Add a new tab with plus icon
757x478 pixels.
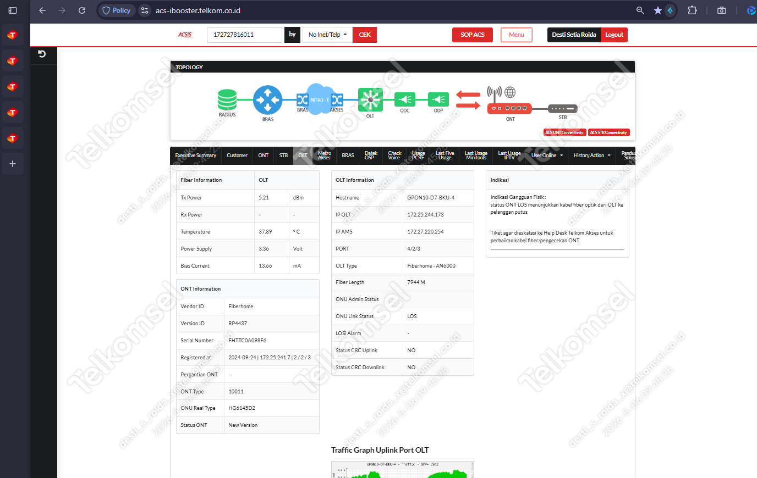13,164
